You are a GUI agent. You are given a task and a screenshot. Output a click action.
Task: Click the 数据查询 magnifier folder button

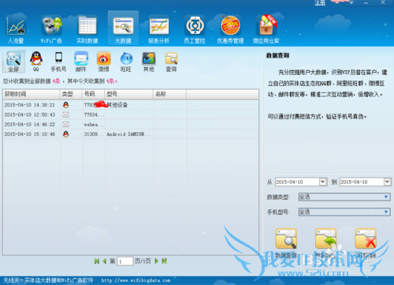coord(286,239)
